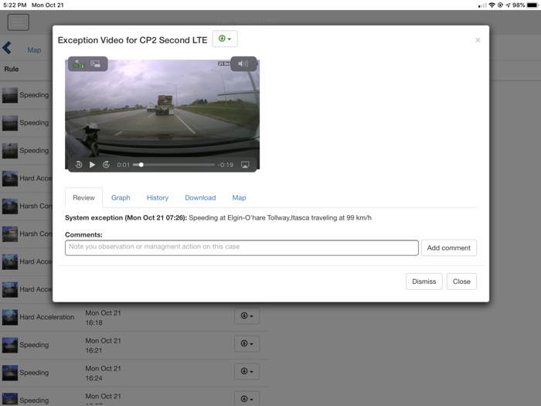This screenshot has height=406, width=541.
Task: Select 'Hard Acceleration' text at 16:18
Action: click(x=47, y=317)
